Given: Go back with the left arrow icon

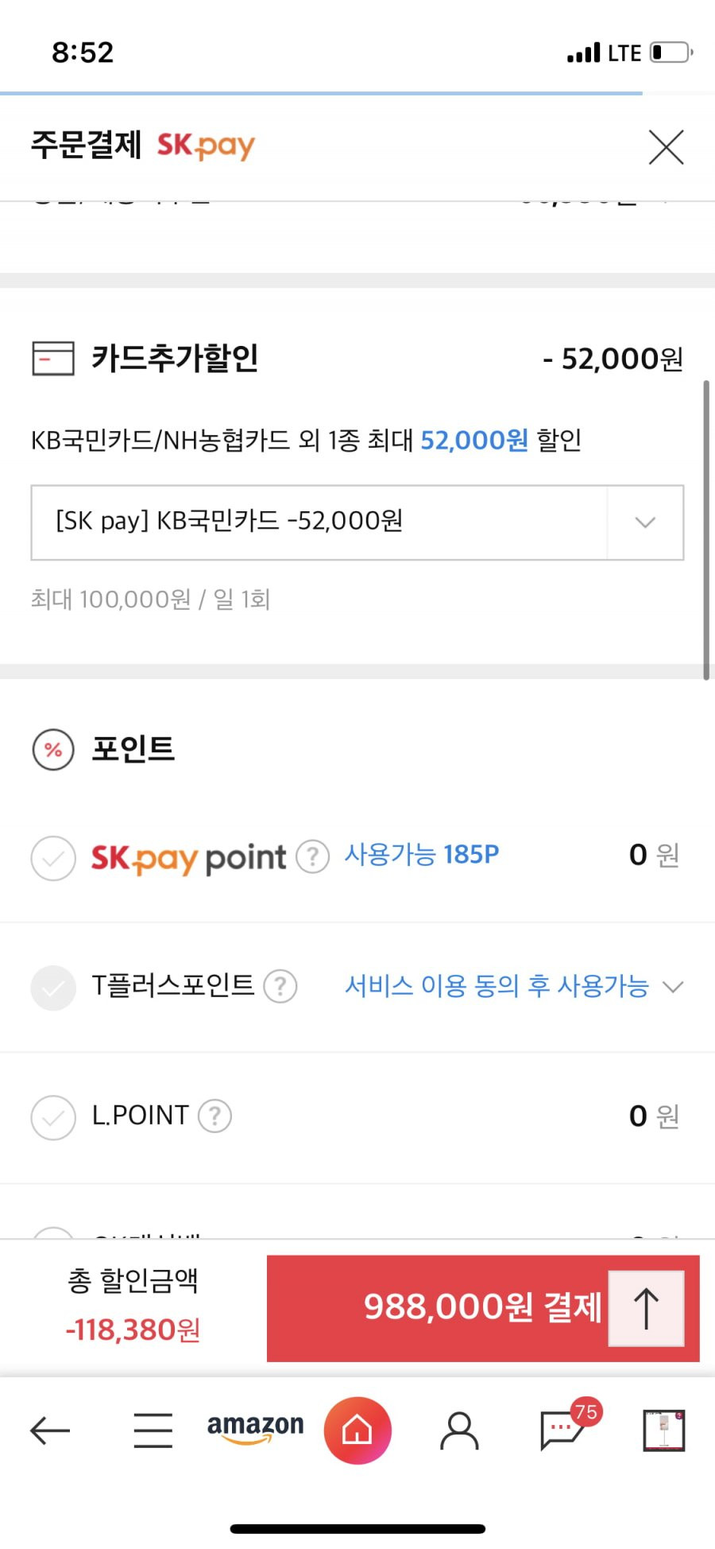Looking at the screenshot, I should (x=50, y=1431).
